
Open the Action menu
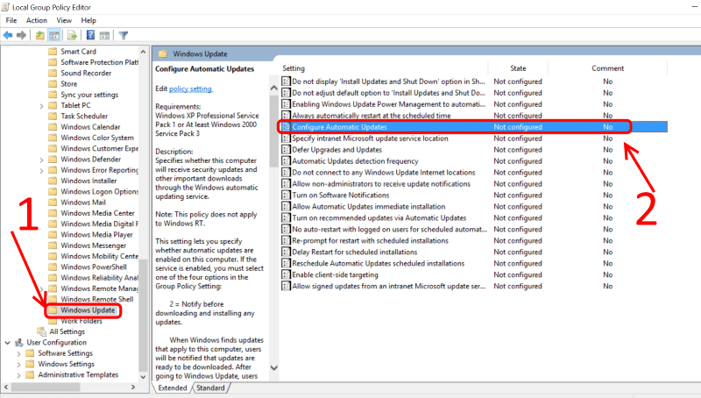tap(37, 20)
